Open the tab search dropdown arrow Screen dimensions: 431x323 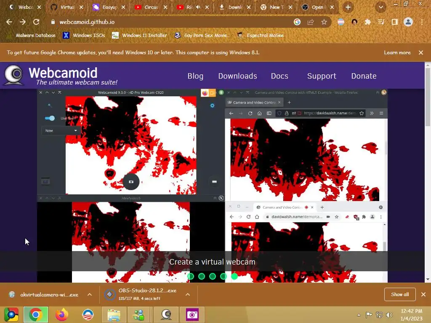[380, 7]
